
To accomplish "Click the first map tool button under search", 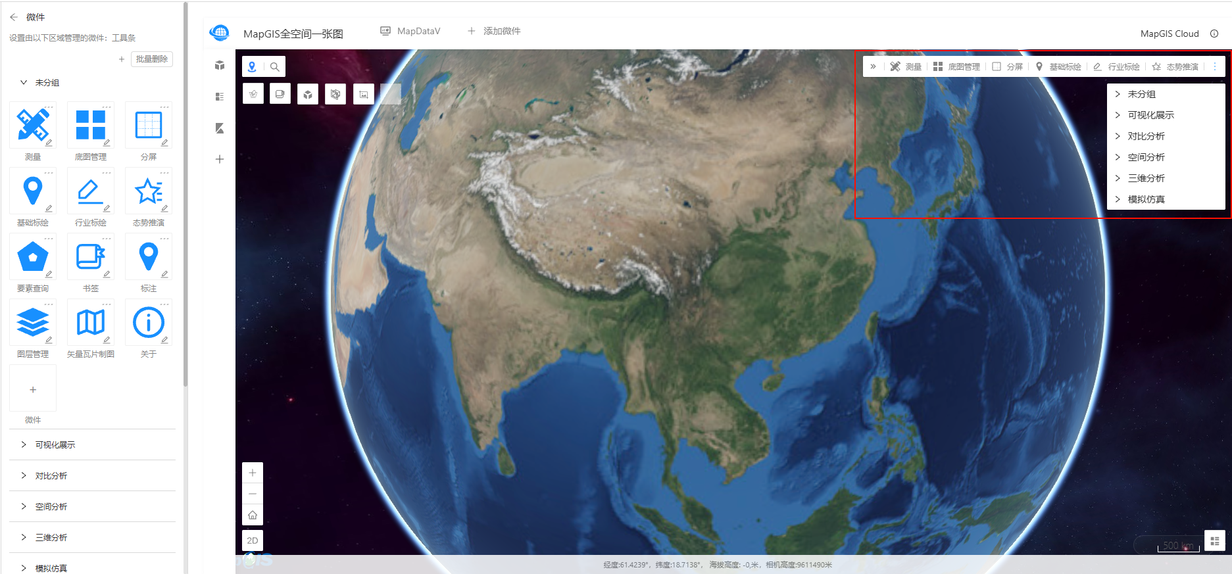I will [x=253, y=94].
